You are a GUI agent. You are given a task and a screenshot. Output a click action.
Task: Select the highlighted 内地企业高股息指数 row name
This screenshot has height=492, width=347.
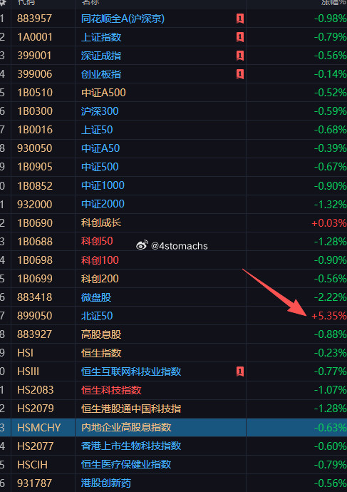coord(126,427)
